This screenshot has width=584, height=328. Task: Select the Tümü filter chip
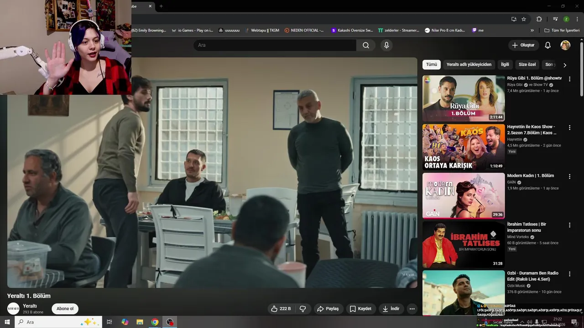point(432,65)
